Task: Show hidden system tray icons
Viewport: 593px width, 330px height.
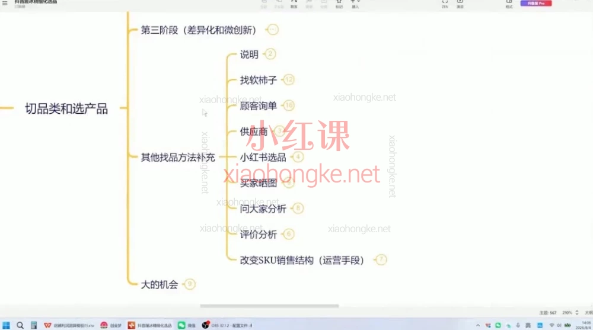Action: [477, 325]
